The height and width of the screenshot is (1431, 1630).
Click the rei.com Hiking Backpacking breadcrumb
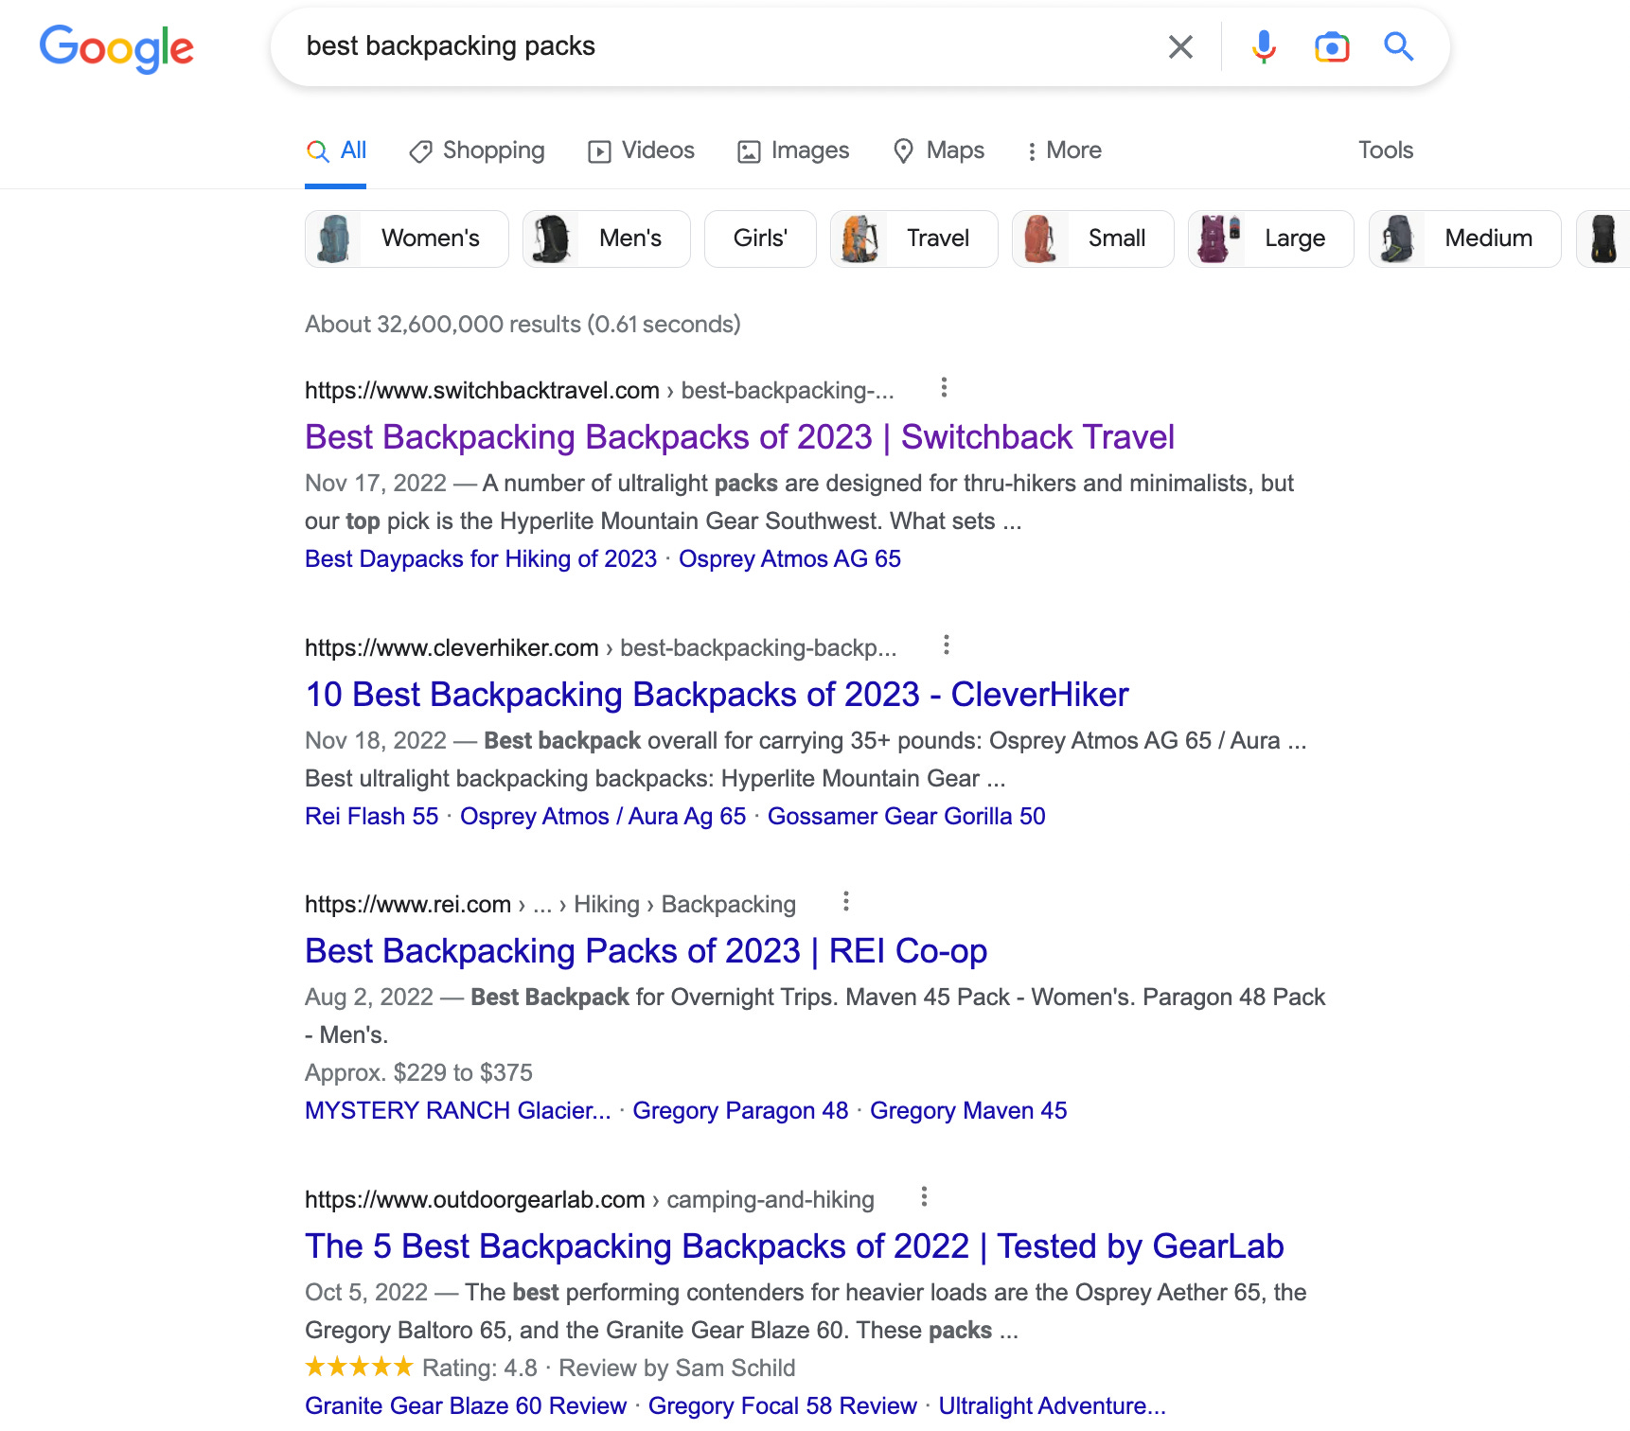coord(550,905)
